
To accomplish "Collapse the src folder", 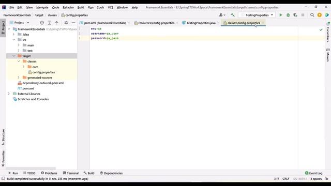I will point(14,40).
